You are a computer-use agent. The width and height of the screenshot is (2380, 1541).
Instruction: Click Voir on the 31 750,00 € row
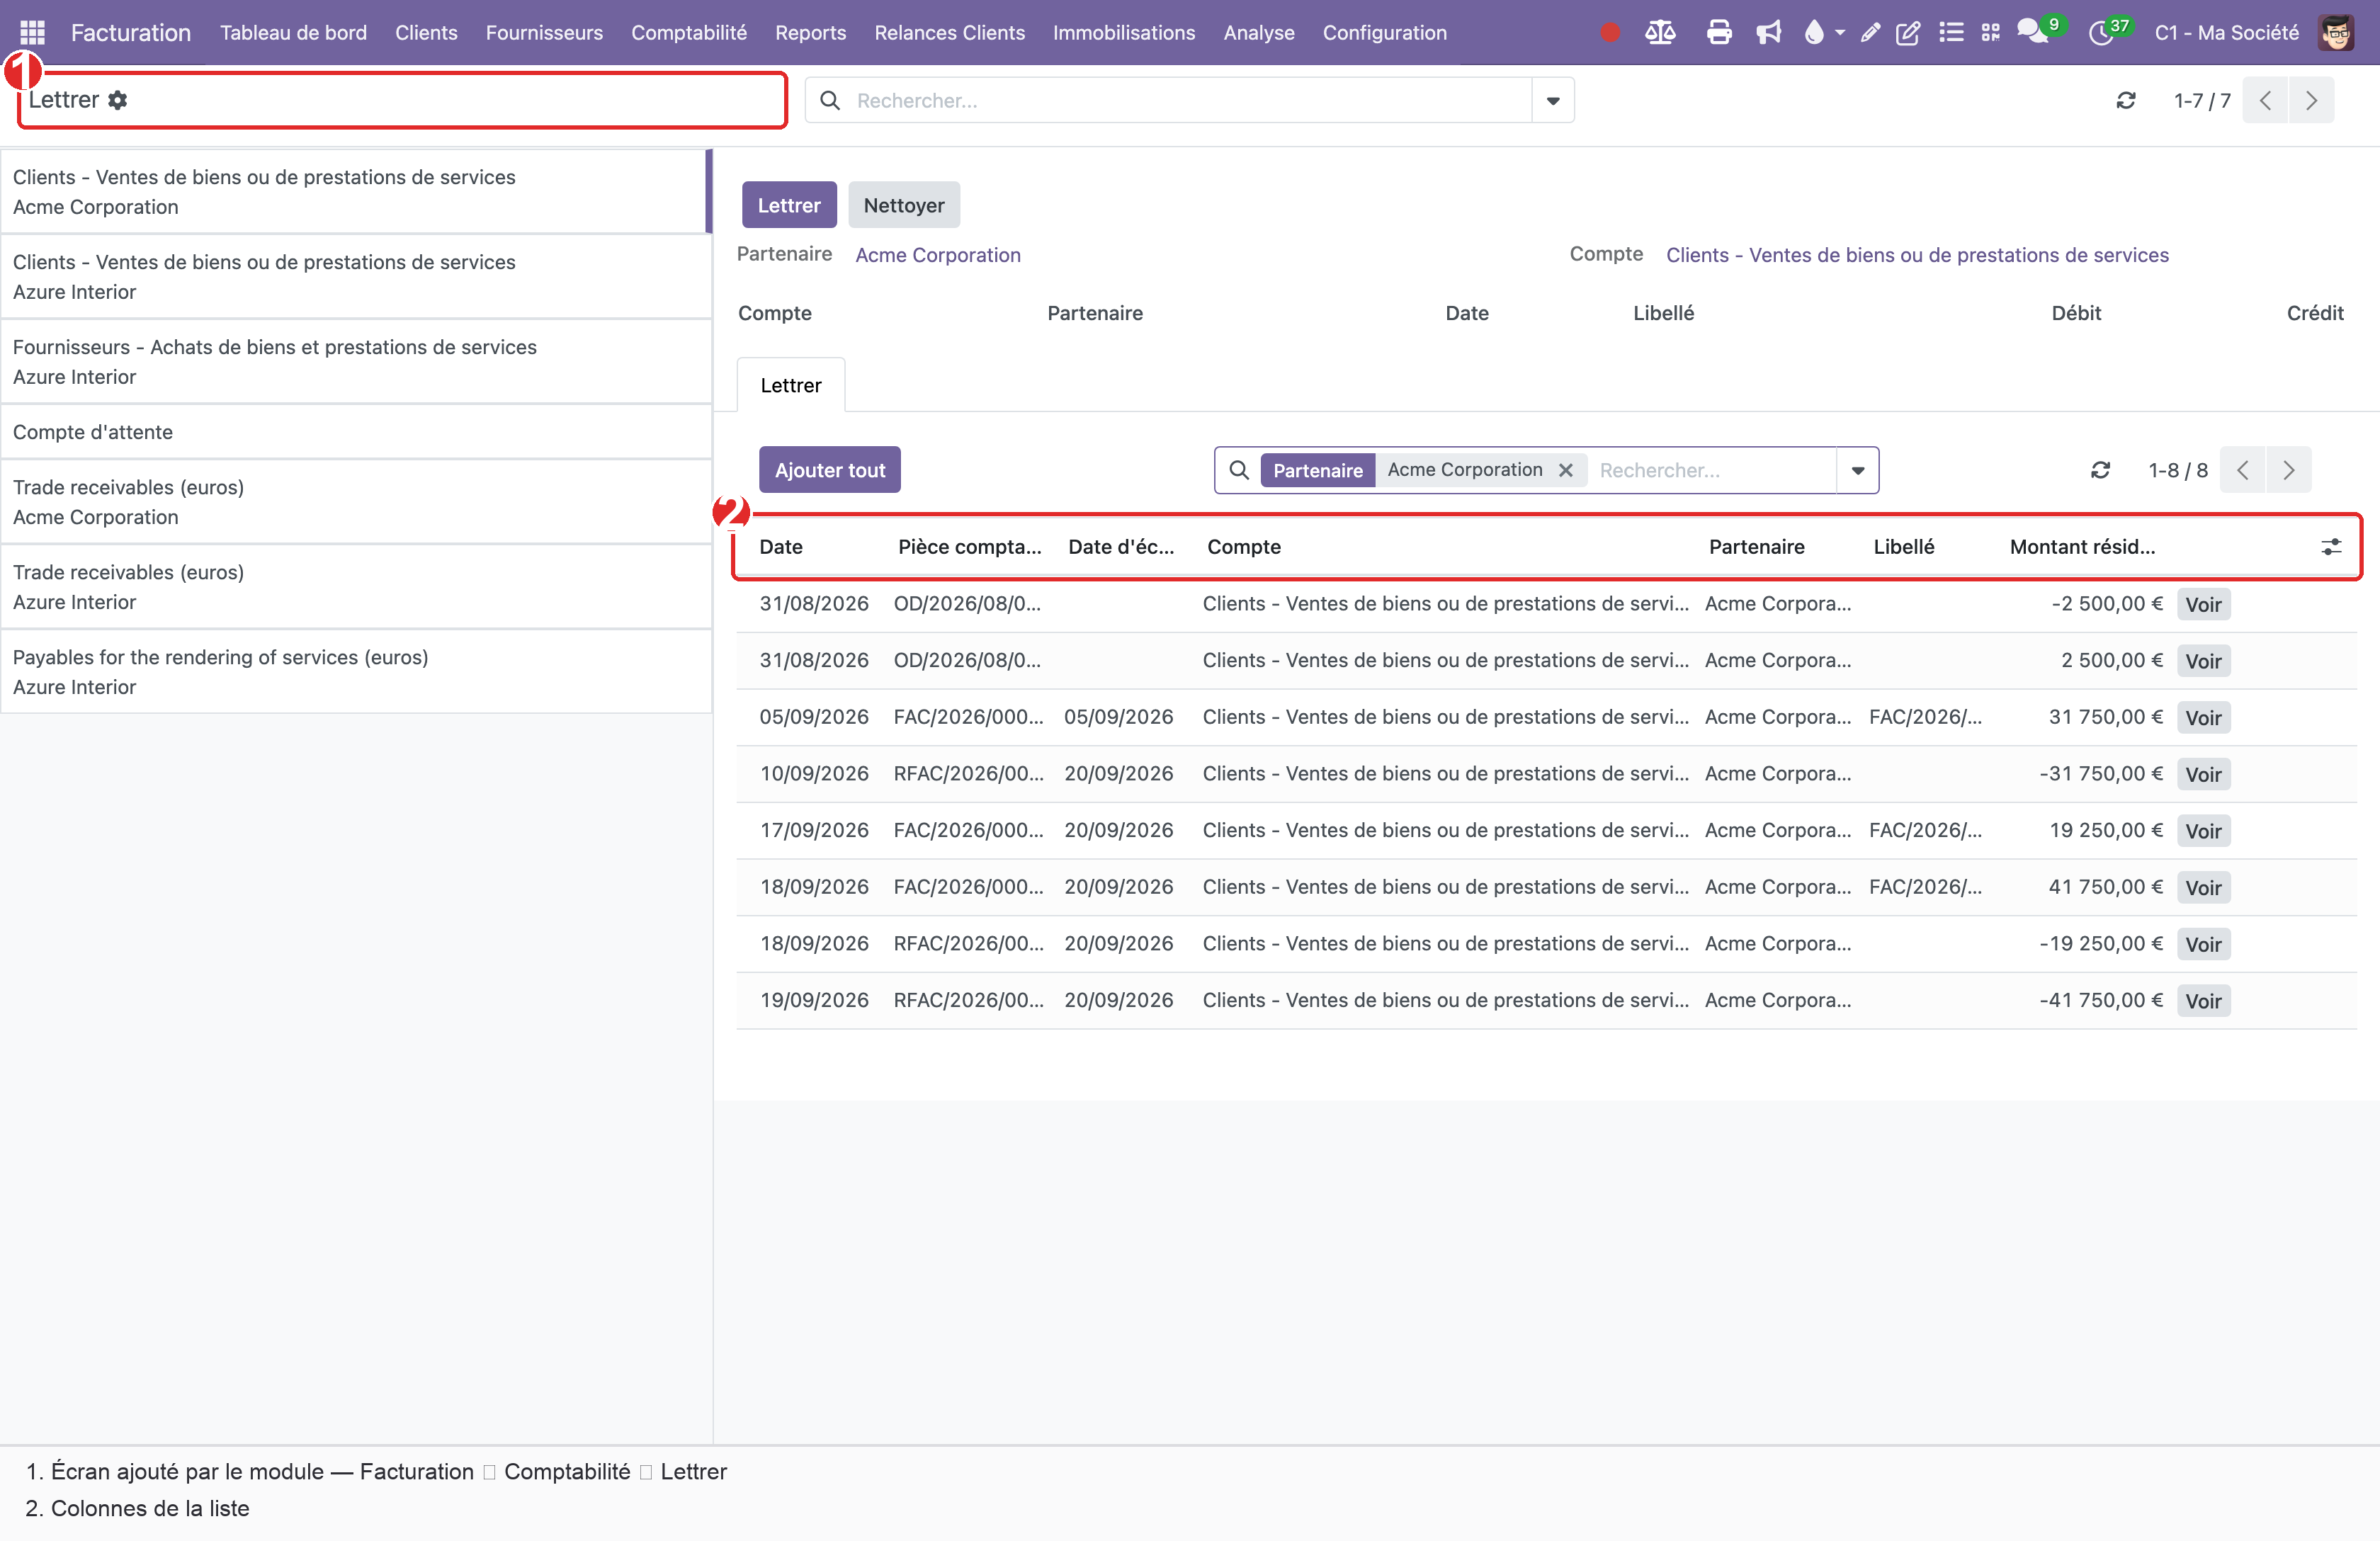2203,718
